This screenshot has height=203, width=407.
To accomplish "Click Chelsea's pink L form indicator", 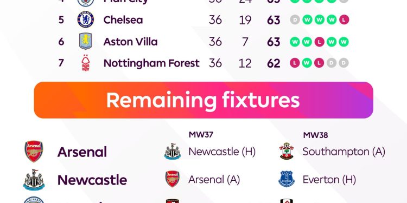I will click(344, 19).
